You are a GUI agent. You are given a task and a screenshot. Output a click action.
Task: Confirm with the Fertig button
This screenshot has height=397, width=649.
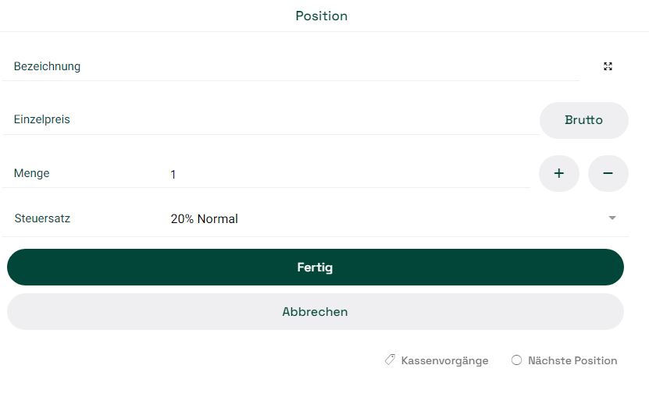[316, 268]
